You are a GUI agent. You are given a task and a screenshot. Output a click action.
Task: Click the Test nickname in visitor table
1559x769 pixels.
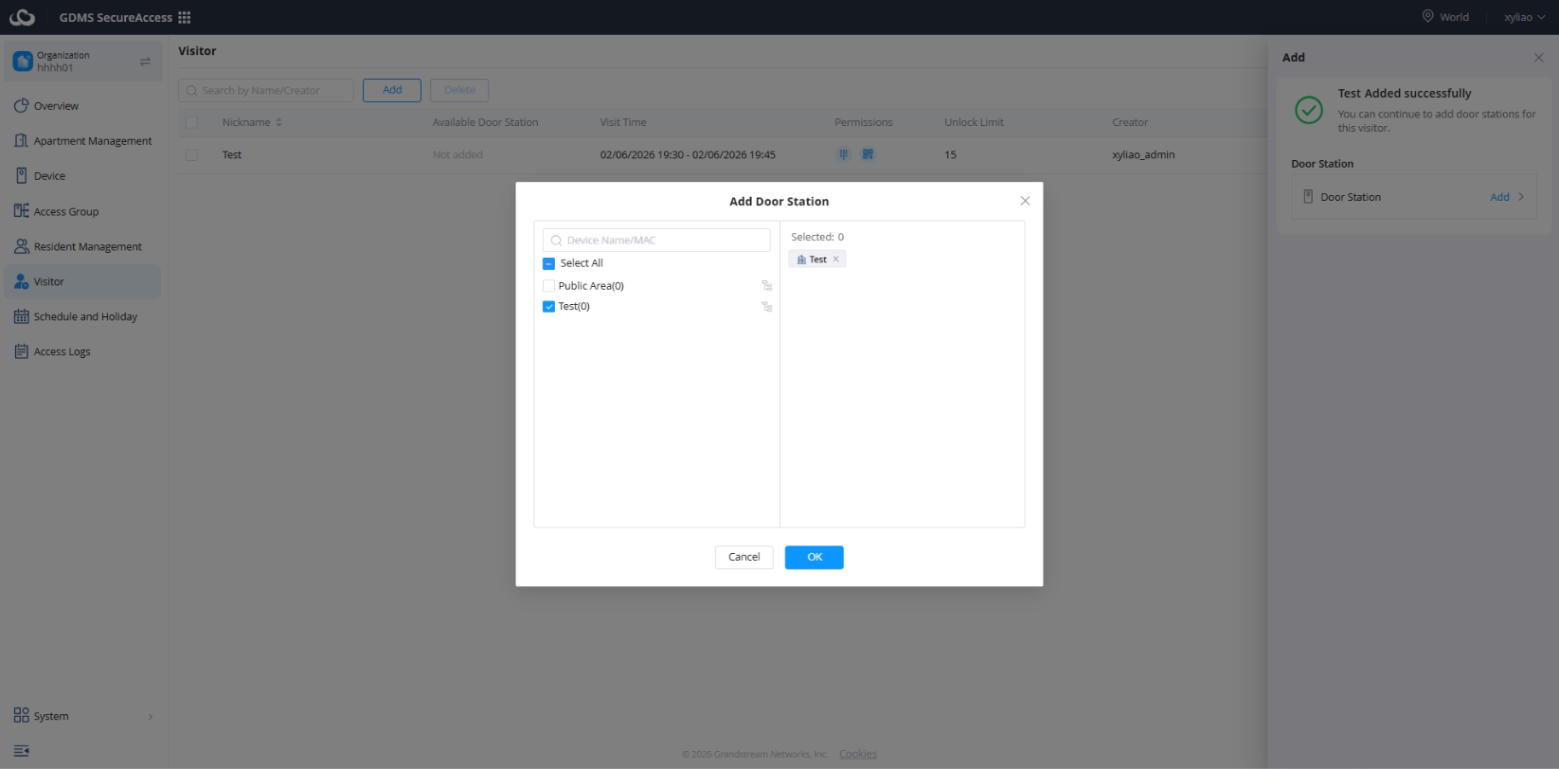(232, 154)
